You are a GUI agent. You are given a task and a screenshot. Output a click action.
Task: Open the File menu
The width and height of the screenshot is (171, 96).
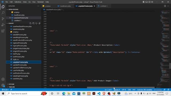click(6, 2)
